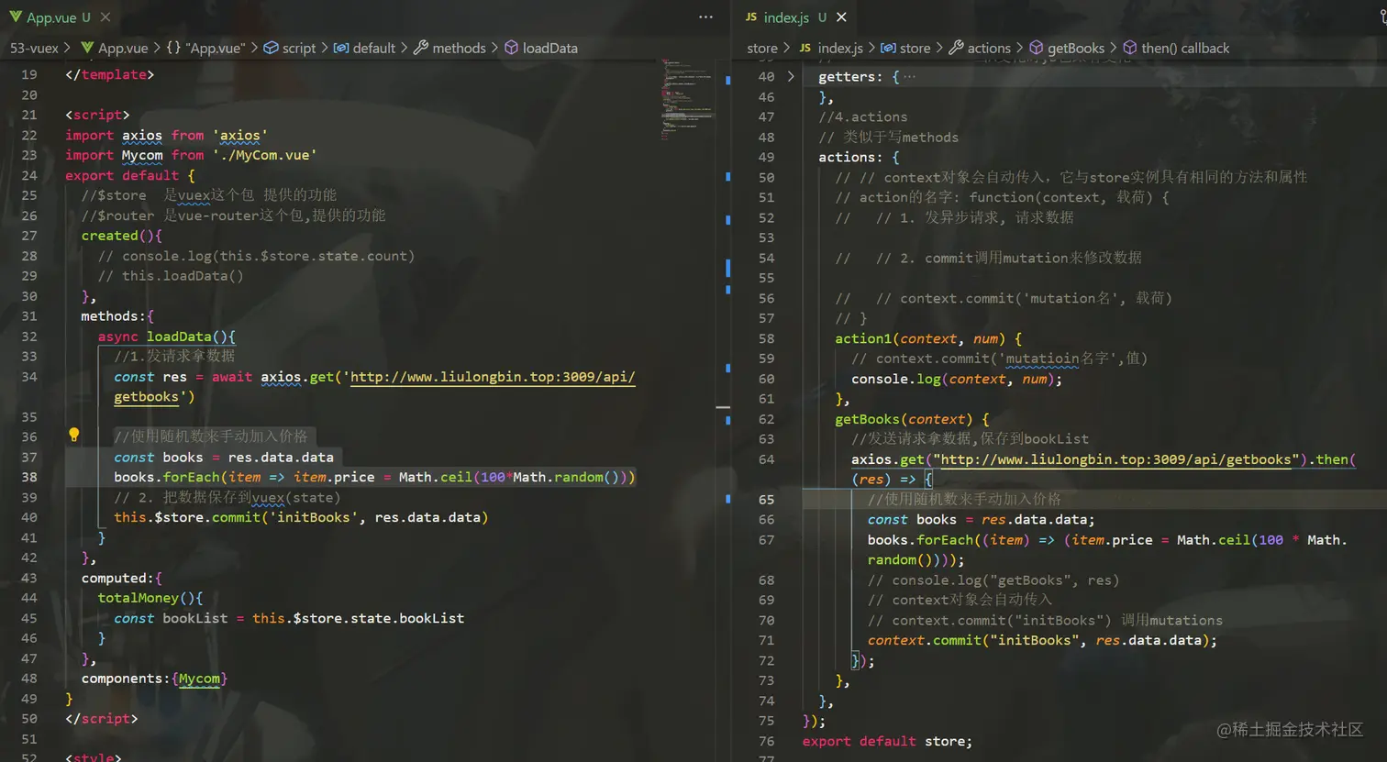Open the first store folder breadcrumb in index.js pane
Image resolution: width=1387 pixels, height=762 pixels.
(x=762, y=48)
